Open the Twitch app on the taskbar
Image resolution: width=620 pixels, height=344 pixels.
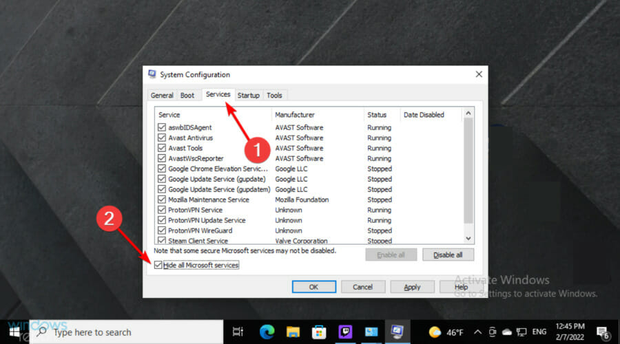pyautogui.click(x=345, y=332)
